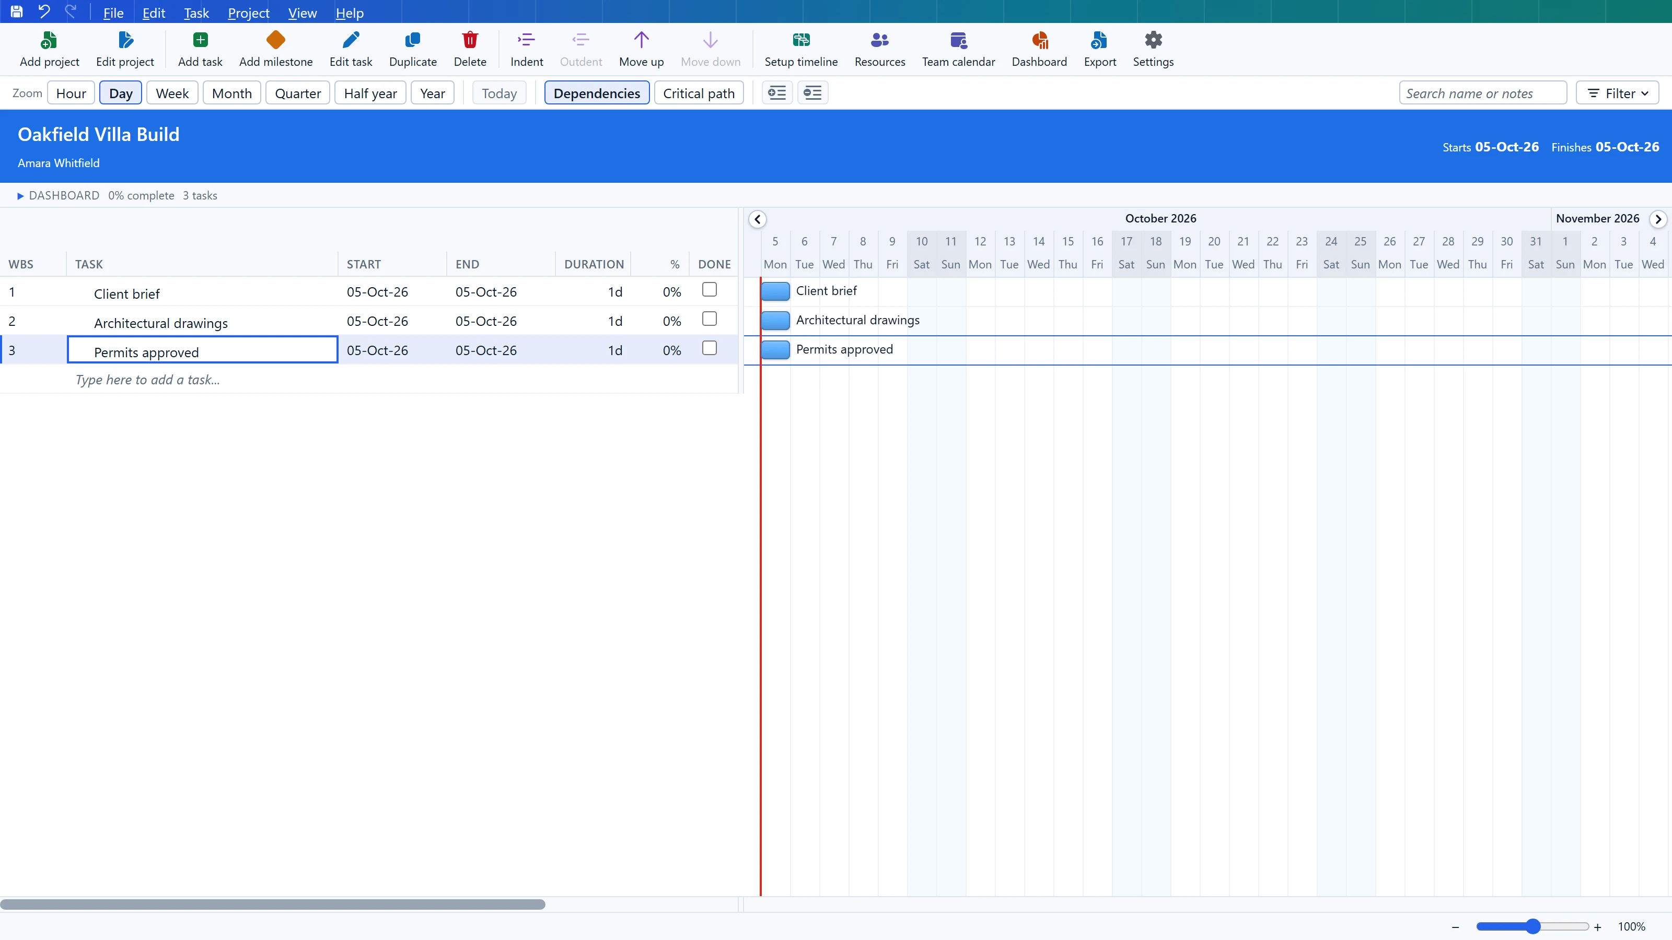Set zoom to Month
This screenshot has width=1672, height=940.
(231, 93)
